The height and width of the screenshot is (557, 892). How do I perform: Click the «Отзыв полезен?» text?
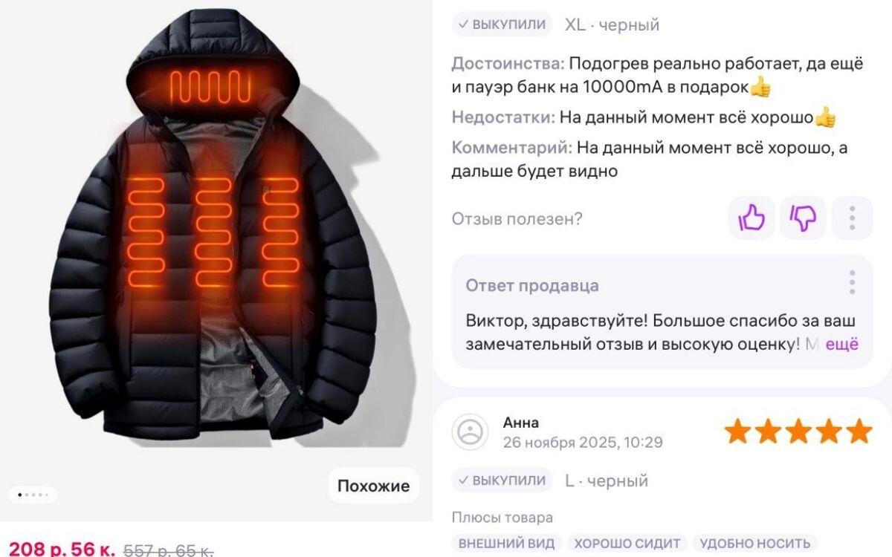[x=517, y=219]
